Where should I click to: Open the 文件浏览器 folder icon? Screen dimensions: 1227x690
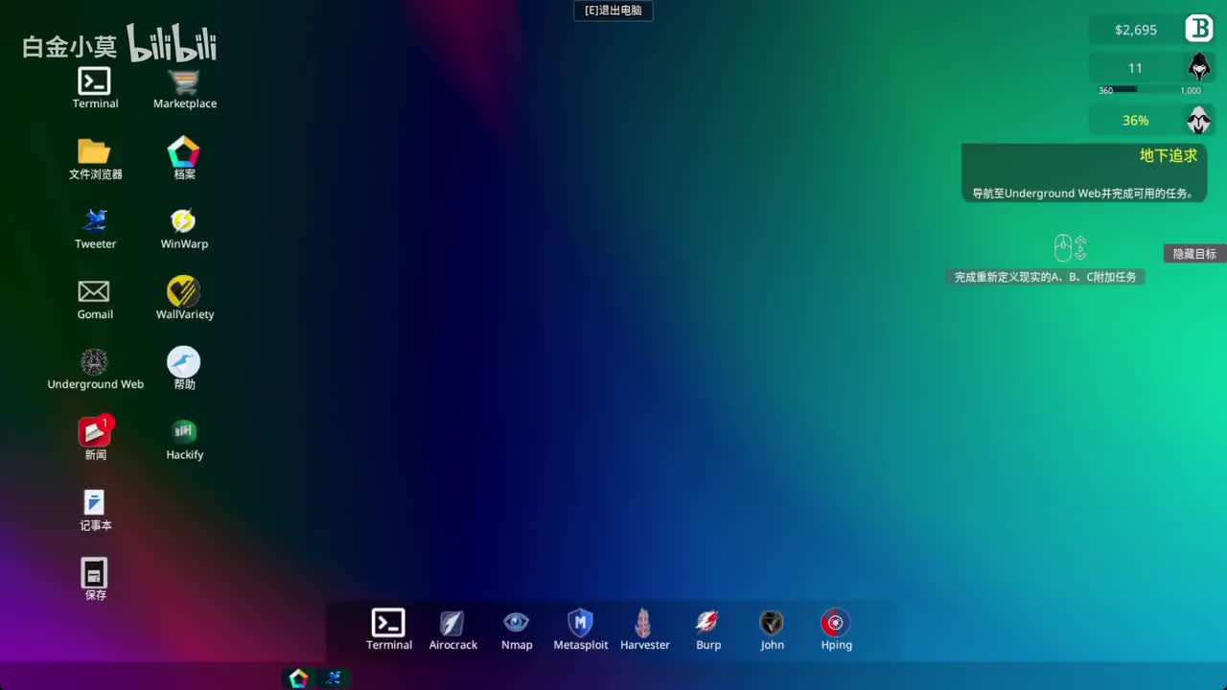[x=94, y=151]
